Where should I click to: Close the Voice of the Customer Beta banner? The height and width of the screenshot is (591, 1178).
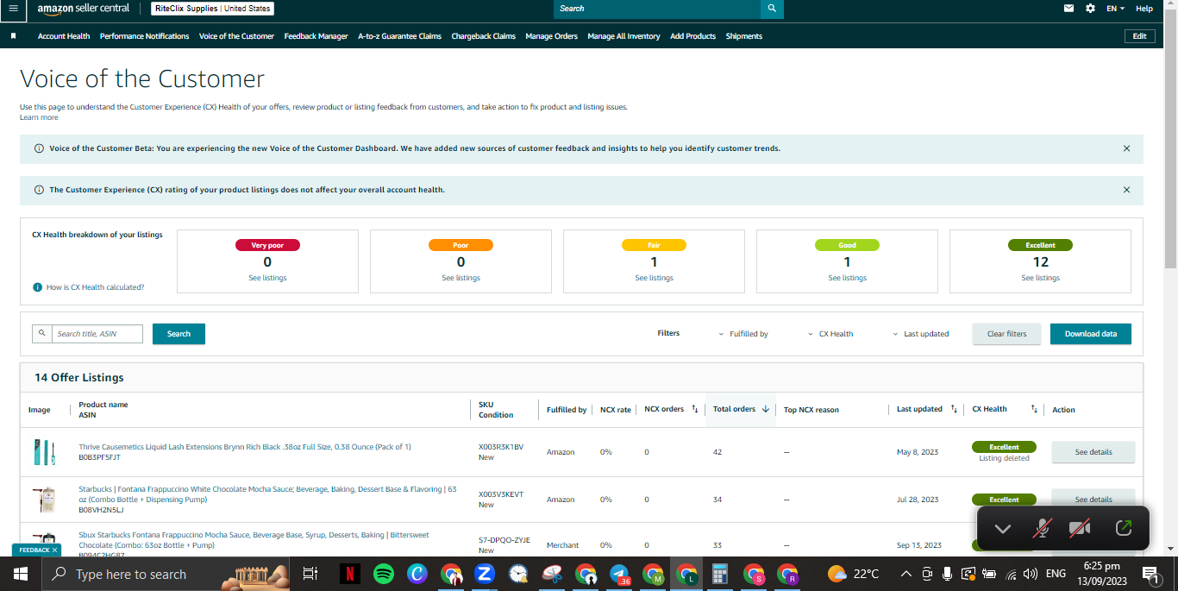[1126, 148]
